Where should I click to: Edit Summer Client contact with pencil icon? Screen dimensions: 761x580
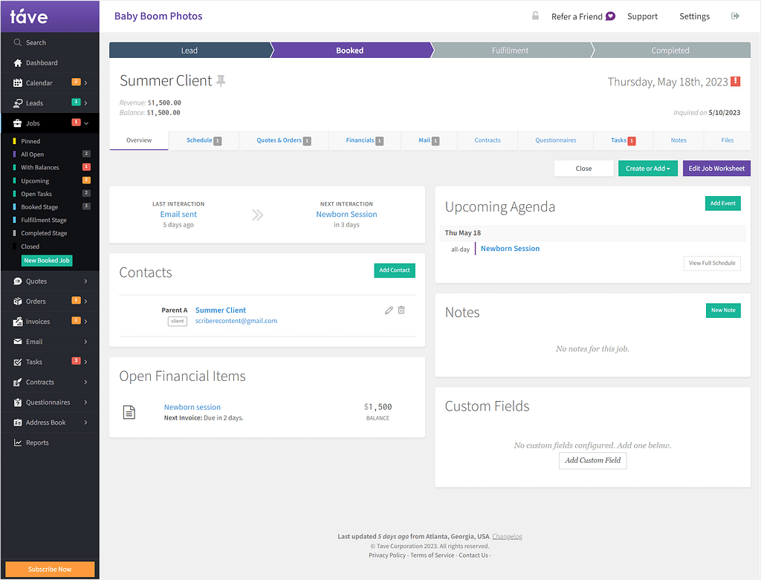click(x=389, y=310)
